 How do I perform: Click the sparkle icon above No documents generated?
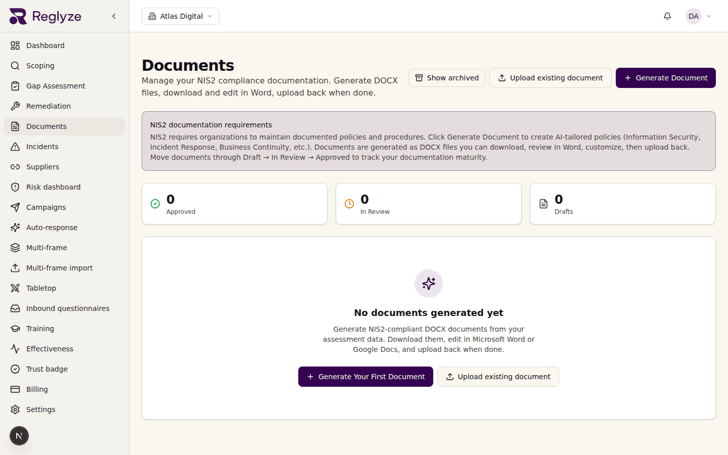(429, 284)
